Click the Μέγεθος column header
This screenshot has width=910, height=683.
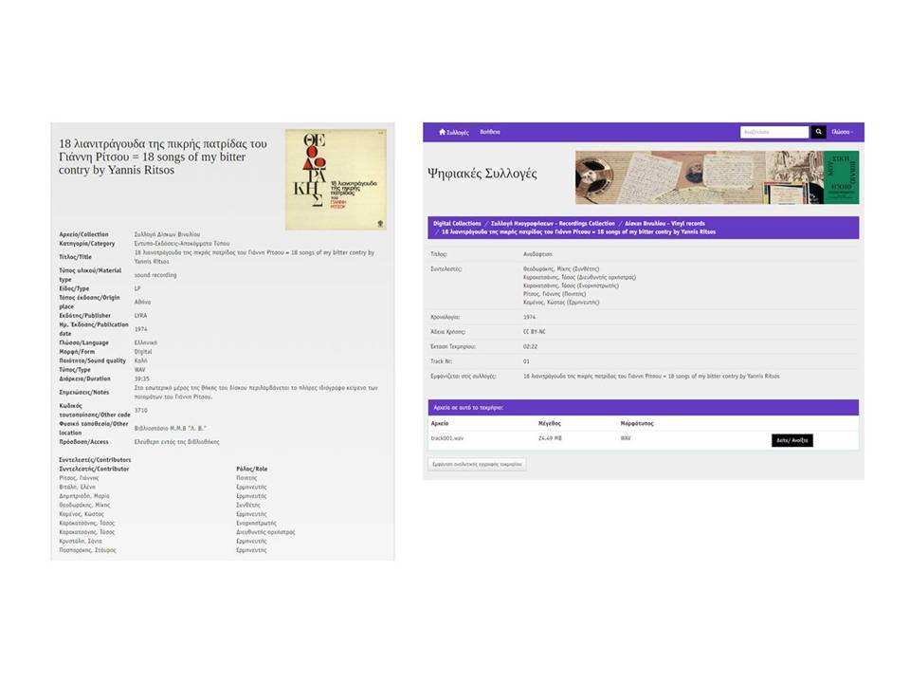549,423
